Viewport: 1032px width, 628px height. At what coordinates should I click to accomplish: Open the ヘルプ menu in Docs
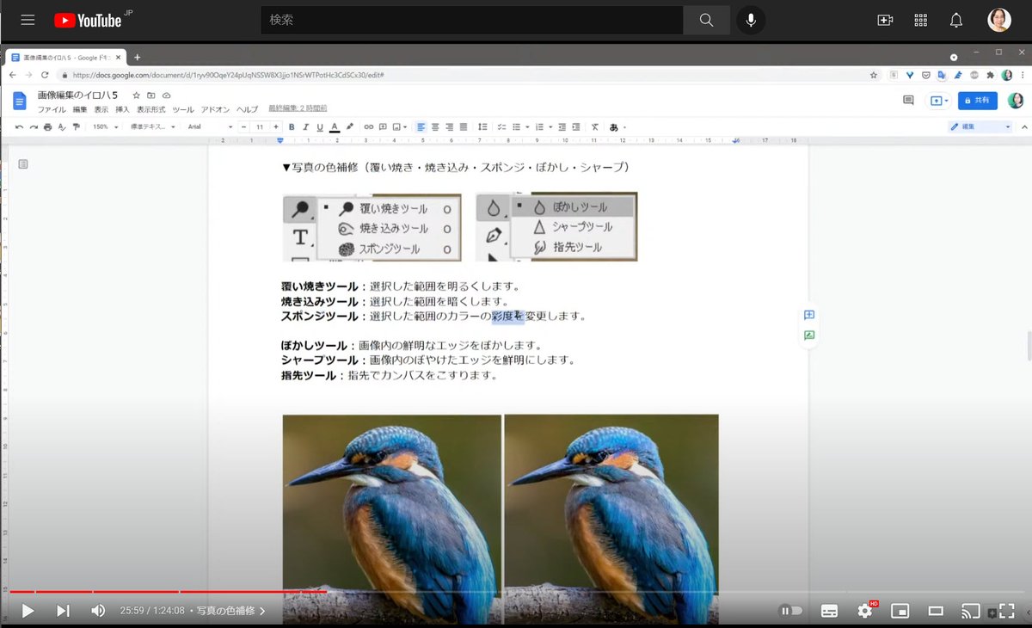(x=248, y=109)
